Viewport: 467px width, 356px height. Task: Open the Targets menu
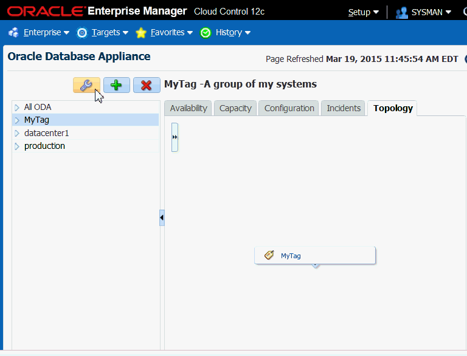point(109,32)
